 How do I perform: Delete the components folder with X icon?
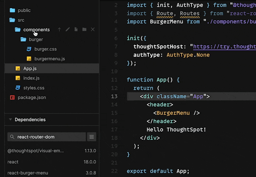pos(93,29)
